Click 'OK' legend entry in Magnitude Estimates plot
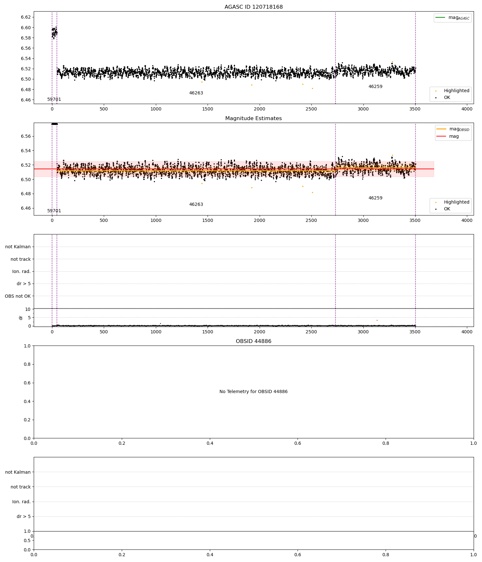Image resolution: width=482 pixels, height=562 pixels. (447, 209)
